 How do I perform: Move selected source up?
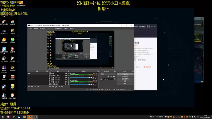59,87
